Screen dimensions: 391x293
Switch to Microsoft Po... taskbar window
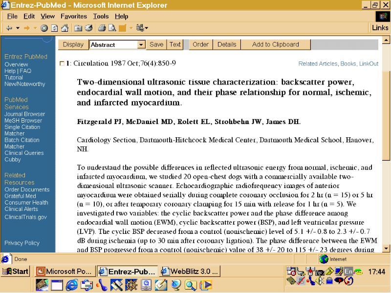tap(65, 272)
